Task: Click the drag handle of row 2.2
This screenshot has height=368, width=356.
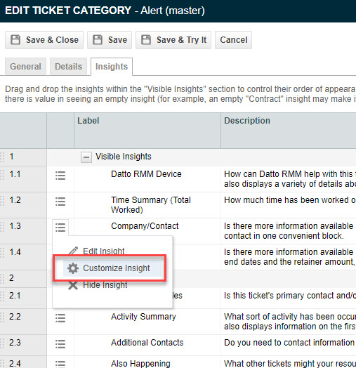Action: click(x=2, y=317)
